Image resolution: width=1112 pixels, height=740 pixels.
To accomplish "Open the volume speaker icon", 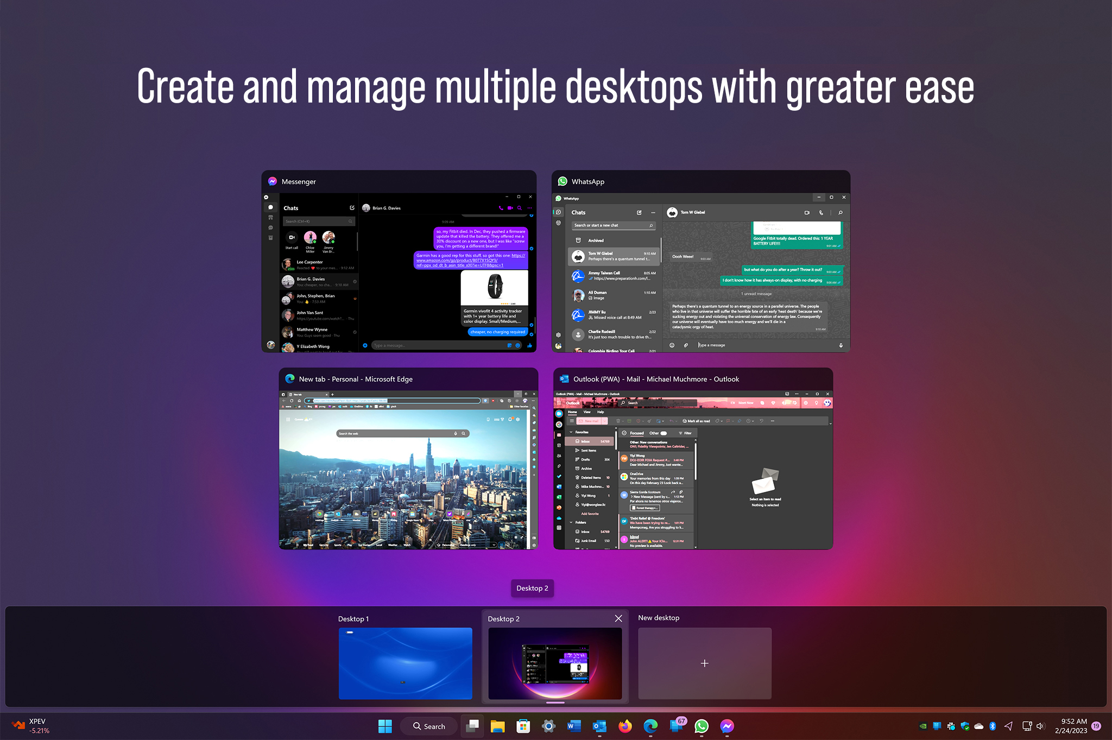I will (1040, 726).
